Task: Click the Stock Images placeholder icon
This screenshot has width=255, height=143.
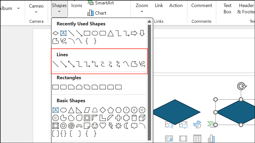Action: click(x=169, y=125)
